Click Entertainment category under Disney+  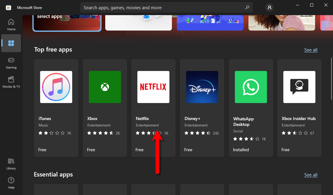point(196,125)
